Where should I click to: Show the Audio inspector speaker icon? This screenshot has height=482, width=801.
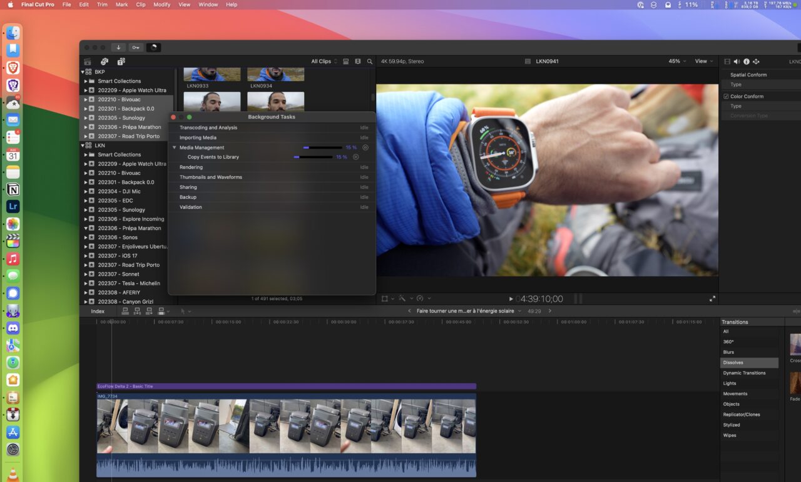tap(737, 61)
